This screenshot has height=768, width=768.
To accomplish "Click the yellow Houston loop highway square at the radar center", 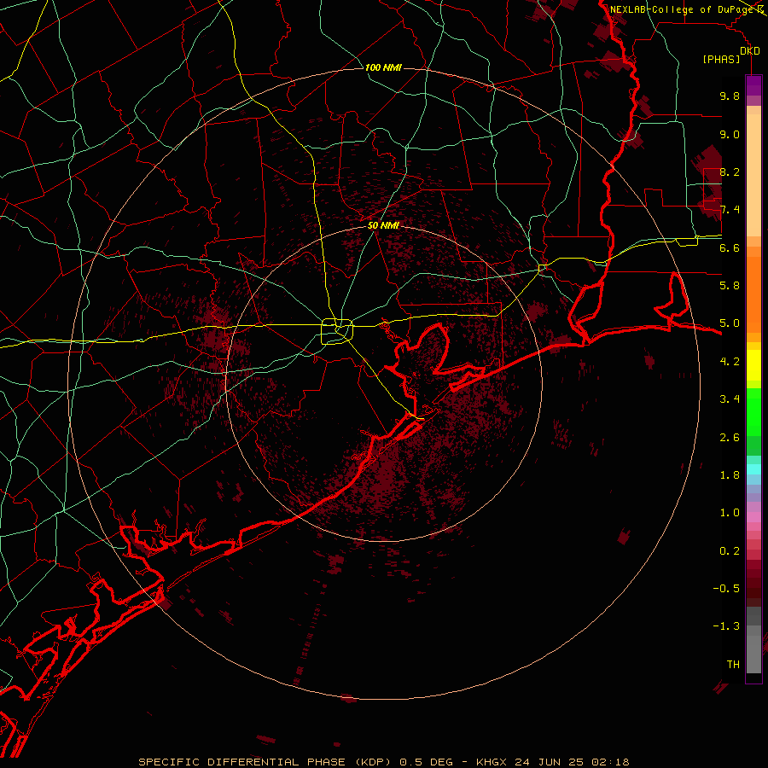I will (337, 332).
